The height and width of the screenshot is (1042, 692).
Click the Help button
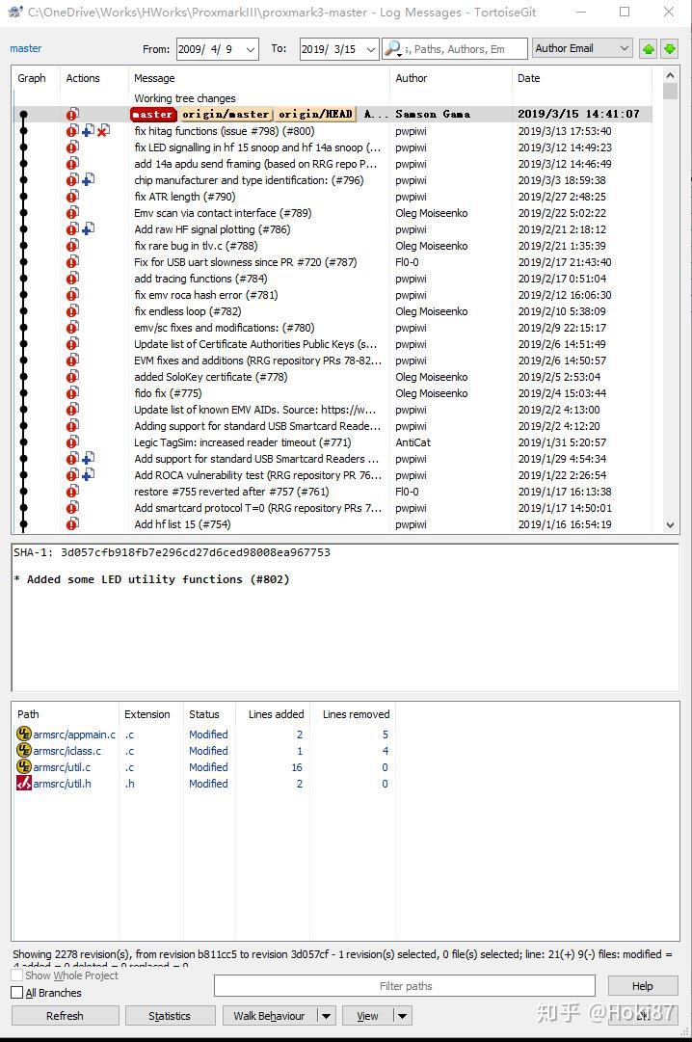(642, 985)
